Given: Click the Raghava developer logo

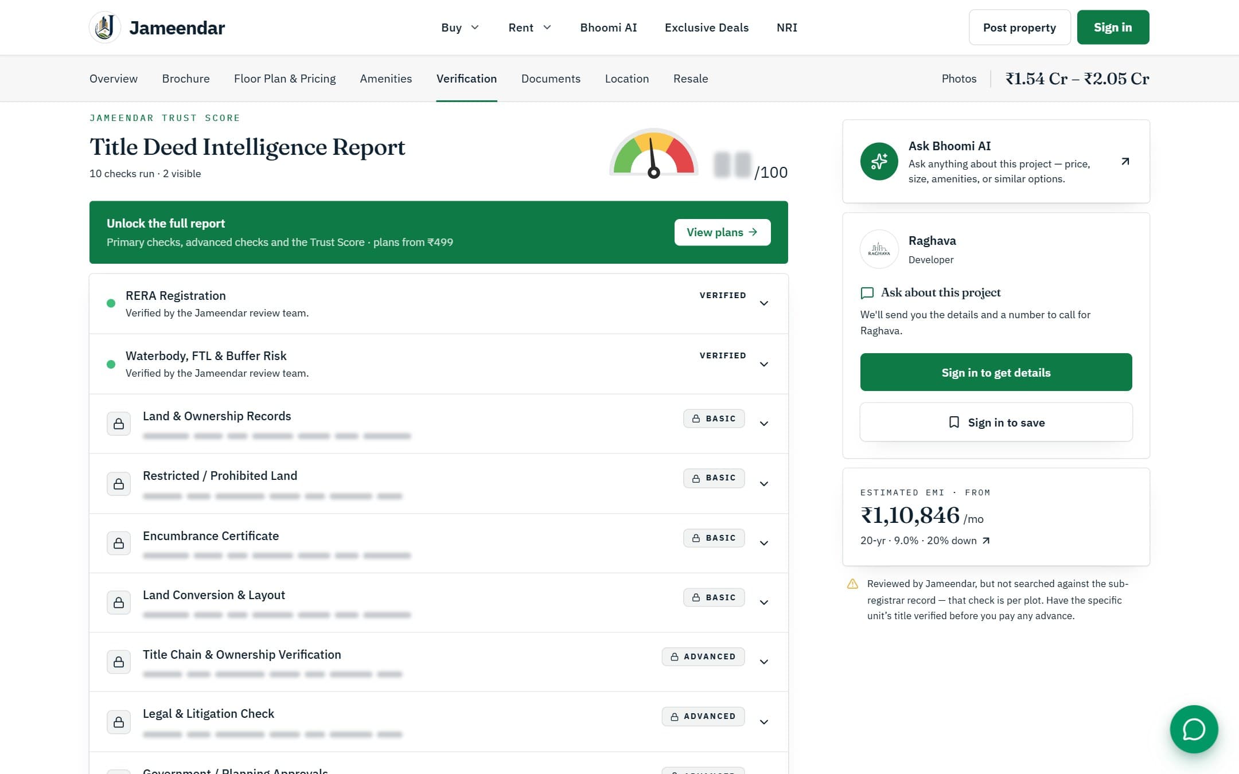Looking at the screenshot, I should 879,249.
